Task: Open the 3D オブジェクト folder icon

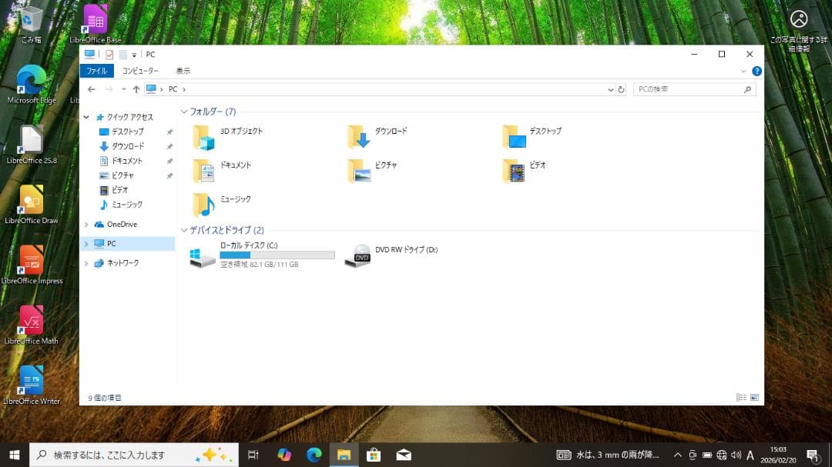Action: pos(203,137)
